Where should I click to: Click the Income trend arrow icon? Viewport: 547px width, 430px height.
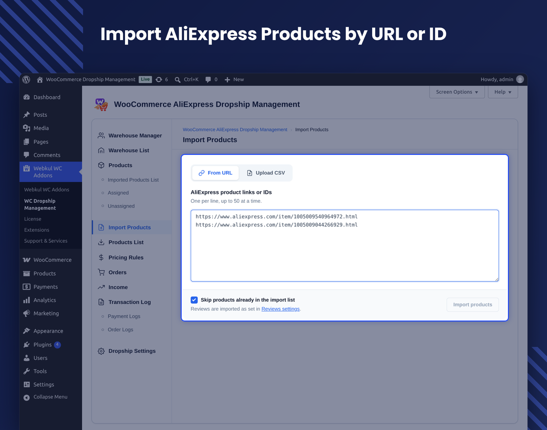pyautogui.click(x=101, y=287)
